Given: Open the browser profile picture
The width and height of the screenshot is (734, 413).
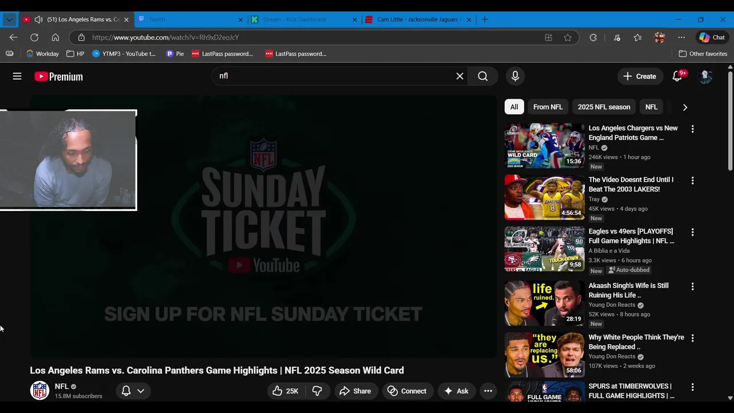Looking at the screenshot, I should [x=659, y=37].
